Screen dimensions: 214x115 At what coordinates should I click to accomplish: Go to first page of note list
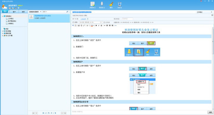click(33, 113)
